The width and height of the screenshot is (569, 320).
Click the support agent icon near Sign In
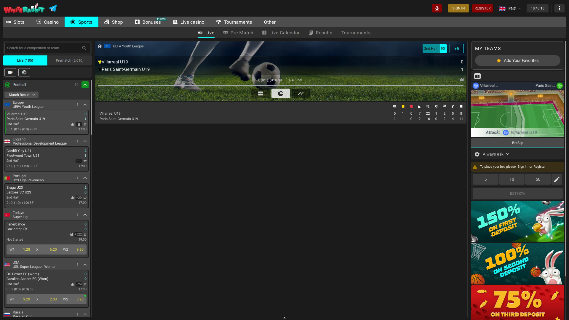[437, 8]
